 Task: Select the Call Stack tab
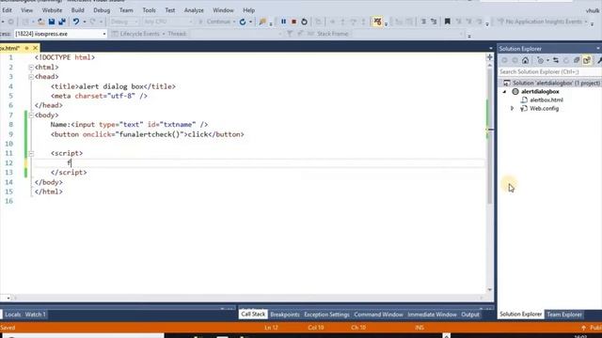tap(253, 315)
